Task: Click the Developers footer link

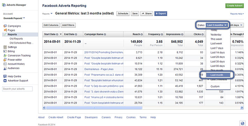Action: 91,117
